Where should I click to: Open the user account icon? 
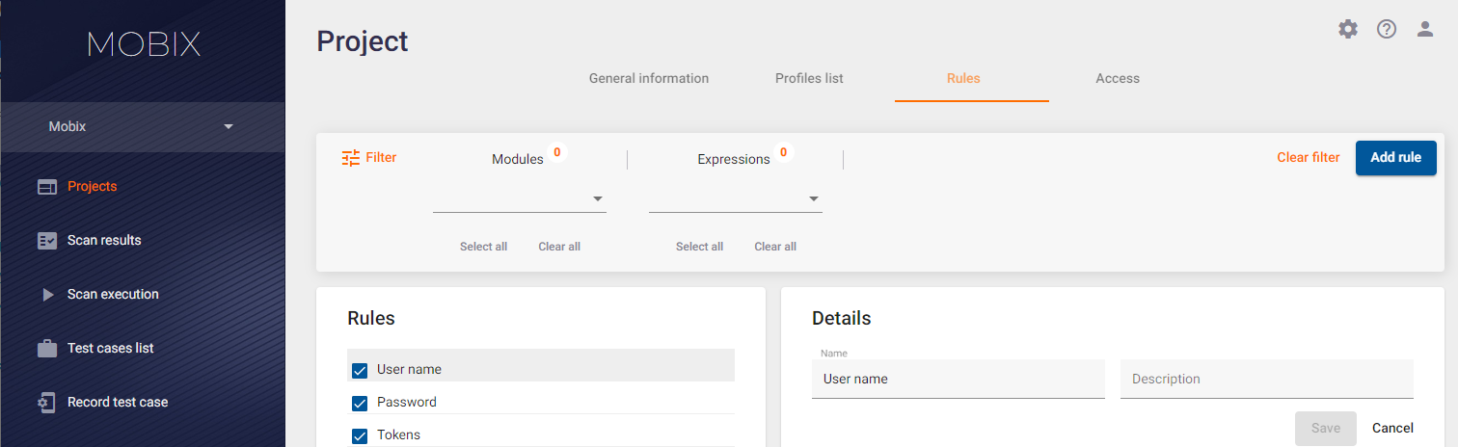point(1425,29)
